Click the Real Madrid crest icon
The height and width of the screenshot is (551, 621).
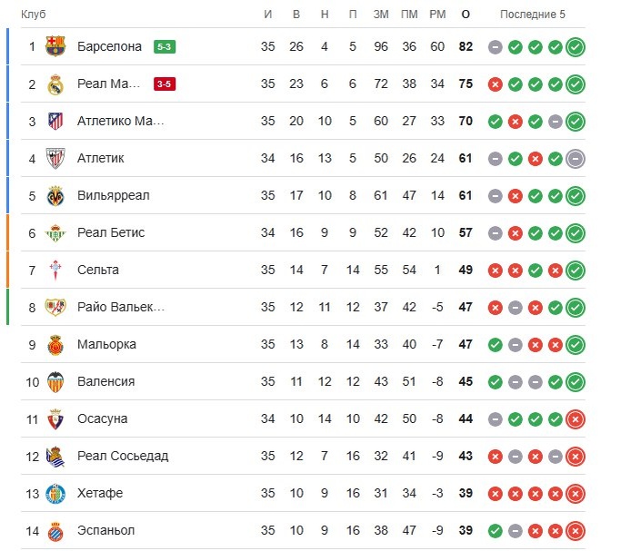click(55, 84)
